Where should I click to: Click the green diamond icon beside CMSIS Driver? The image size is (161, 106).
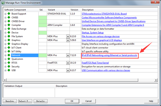tap(9, 21)
